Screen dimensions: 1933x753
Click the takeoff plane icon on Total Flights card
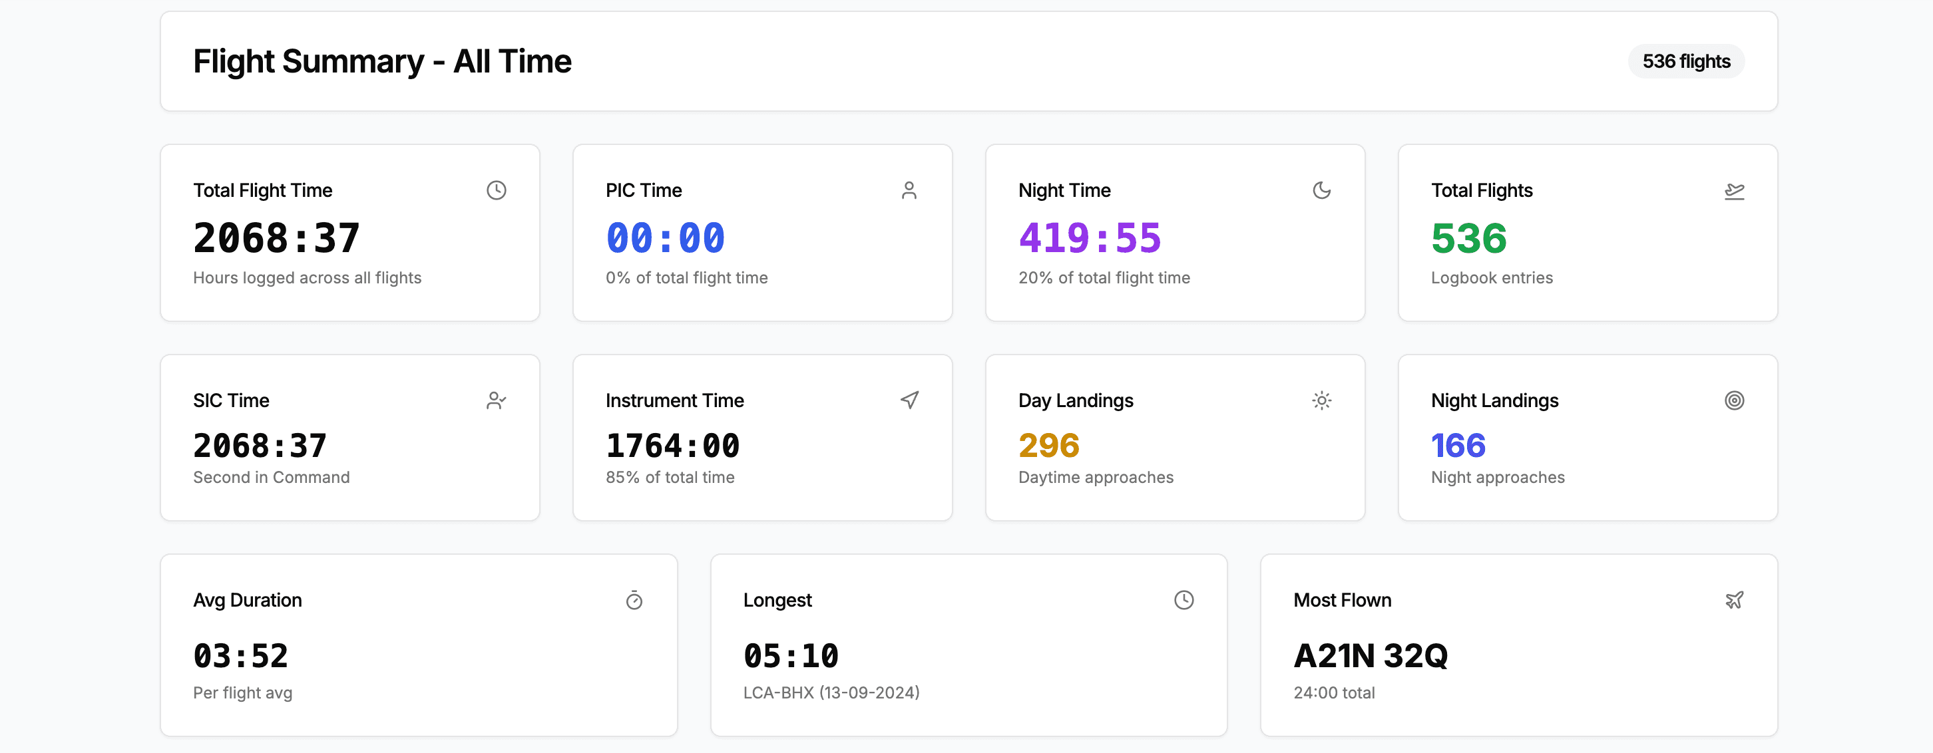(x=1736, y=192)
